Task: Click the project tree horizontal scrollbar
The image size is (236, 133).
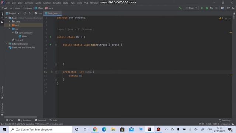Action: click(x=21, y=117)
